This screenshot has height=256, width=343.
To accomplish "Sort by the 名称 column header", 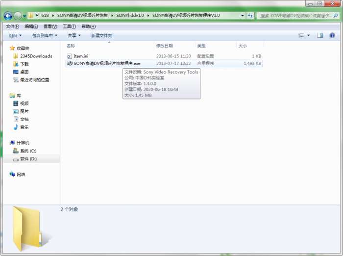I will (109, 46).
